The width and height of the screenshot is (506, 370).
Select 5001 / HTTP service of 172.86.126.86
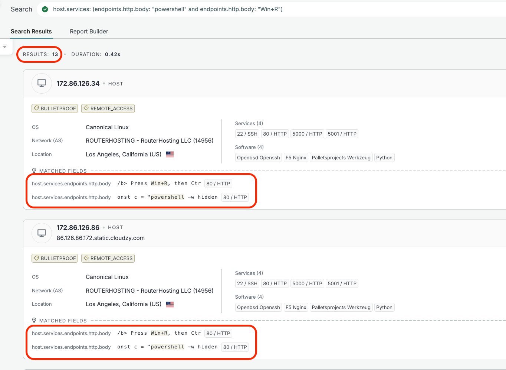(x=342, y=283)
